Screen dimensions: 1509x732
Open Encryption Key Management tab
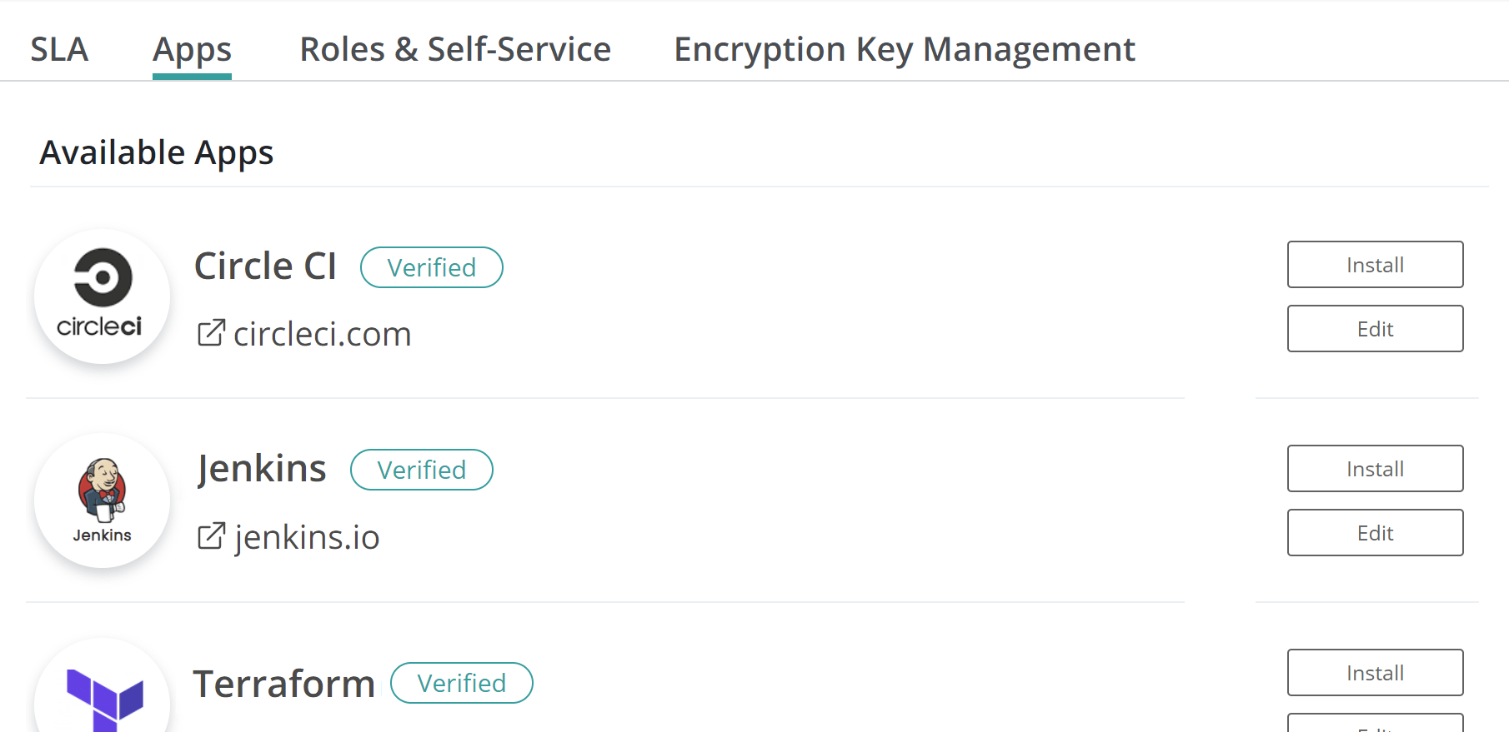click(905, 49)
